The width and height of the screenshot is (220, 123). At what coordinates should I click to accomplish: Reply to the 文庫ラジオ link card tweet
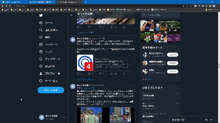78,73
